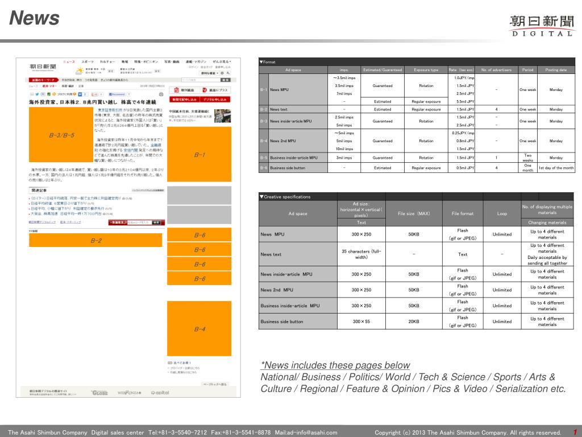
Task: Click the Twitter bird share icon
Action: click(x=37, y=94)
